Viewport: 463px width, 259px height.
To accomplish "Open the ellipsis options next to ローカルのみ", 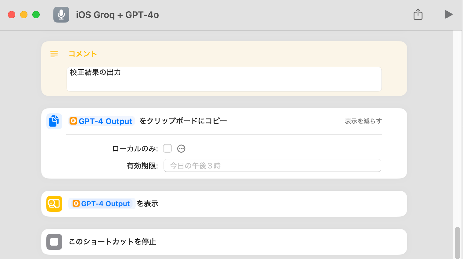I will pos(181,149).
